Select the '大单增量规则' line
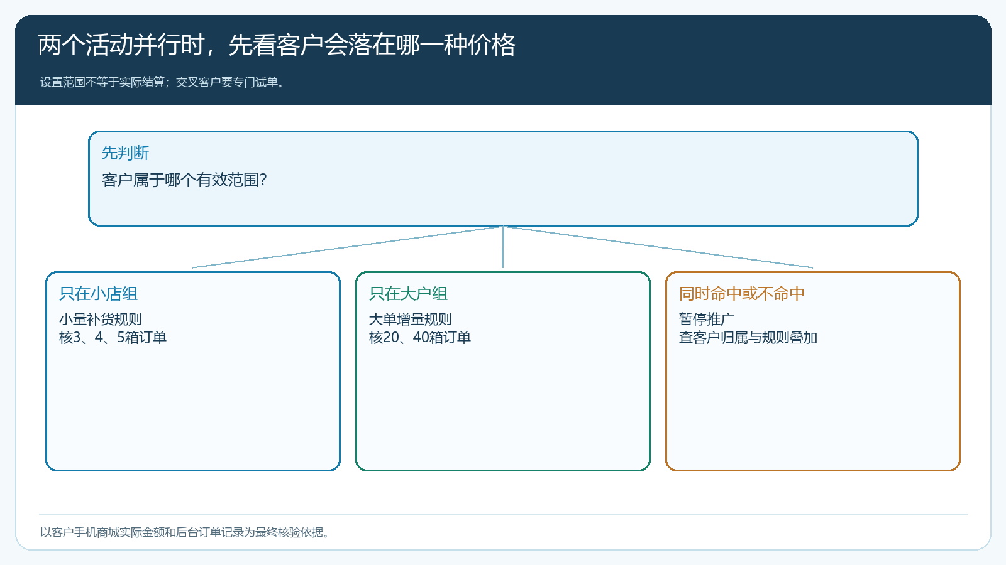Image resolution: width=1006 pixels, height=565 pixels. [x=411, y=320]
